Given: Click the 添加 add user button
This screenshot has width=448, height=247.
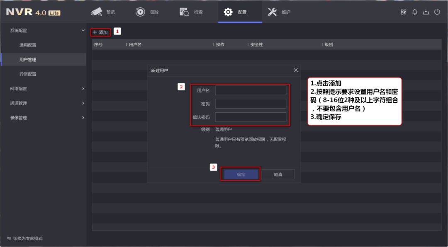Looking at the screenshot, I should [x=100, y=32].
